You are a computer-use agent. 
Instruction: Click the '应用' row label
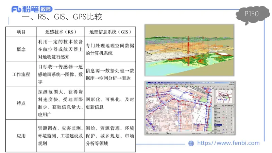tap(21, 136)
